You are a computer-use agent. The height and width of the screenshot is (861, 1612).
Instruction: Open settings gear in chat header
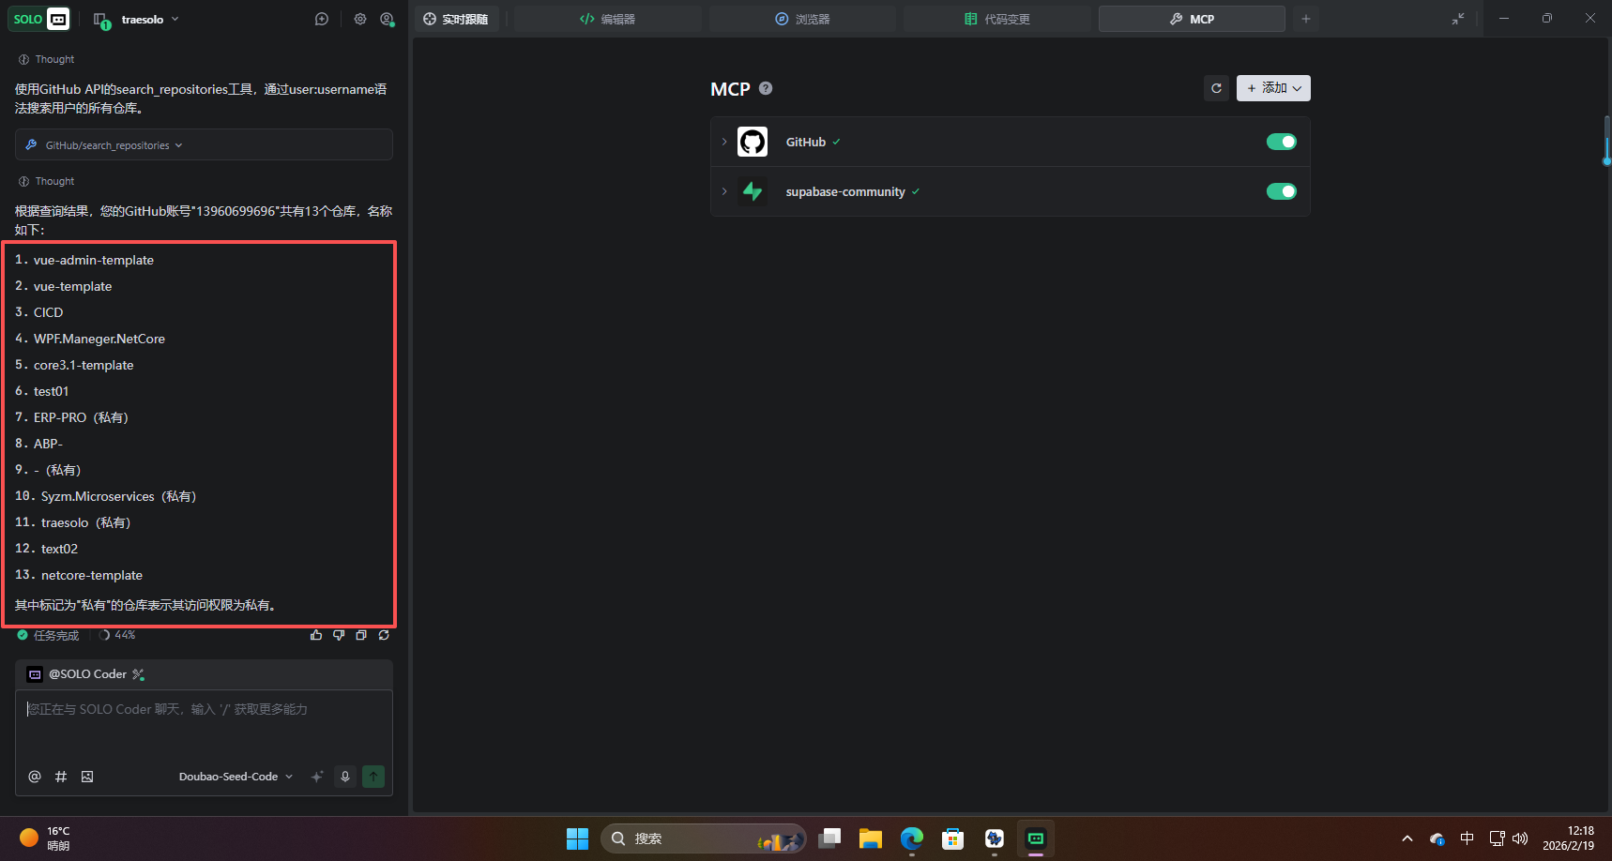(x=360, y=19)
